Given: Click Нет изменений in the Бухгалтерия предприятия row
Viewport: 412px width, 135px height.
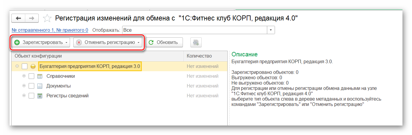Looking at the screenshot, I should 203,66.
